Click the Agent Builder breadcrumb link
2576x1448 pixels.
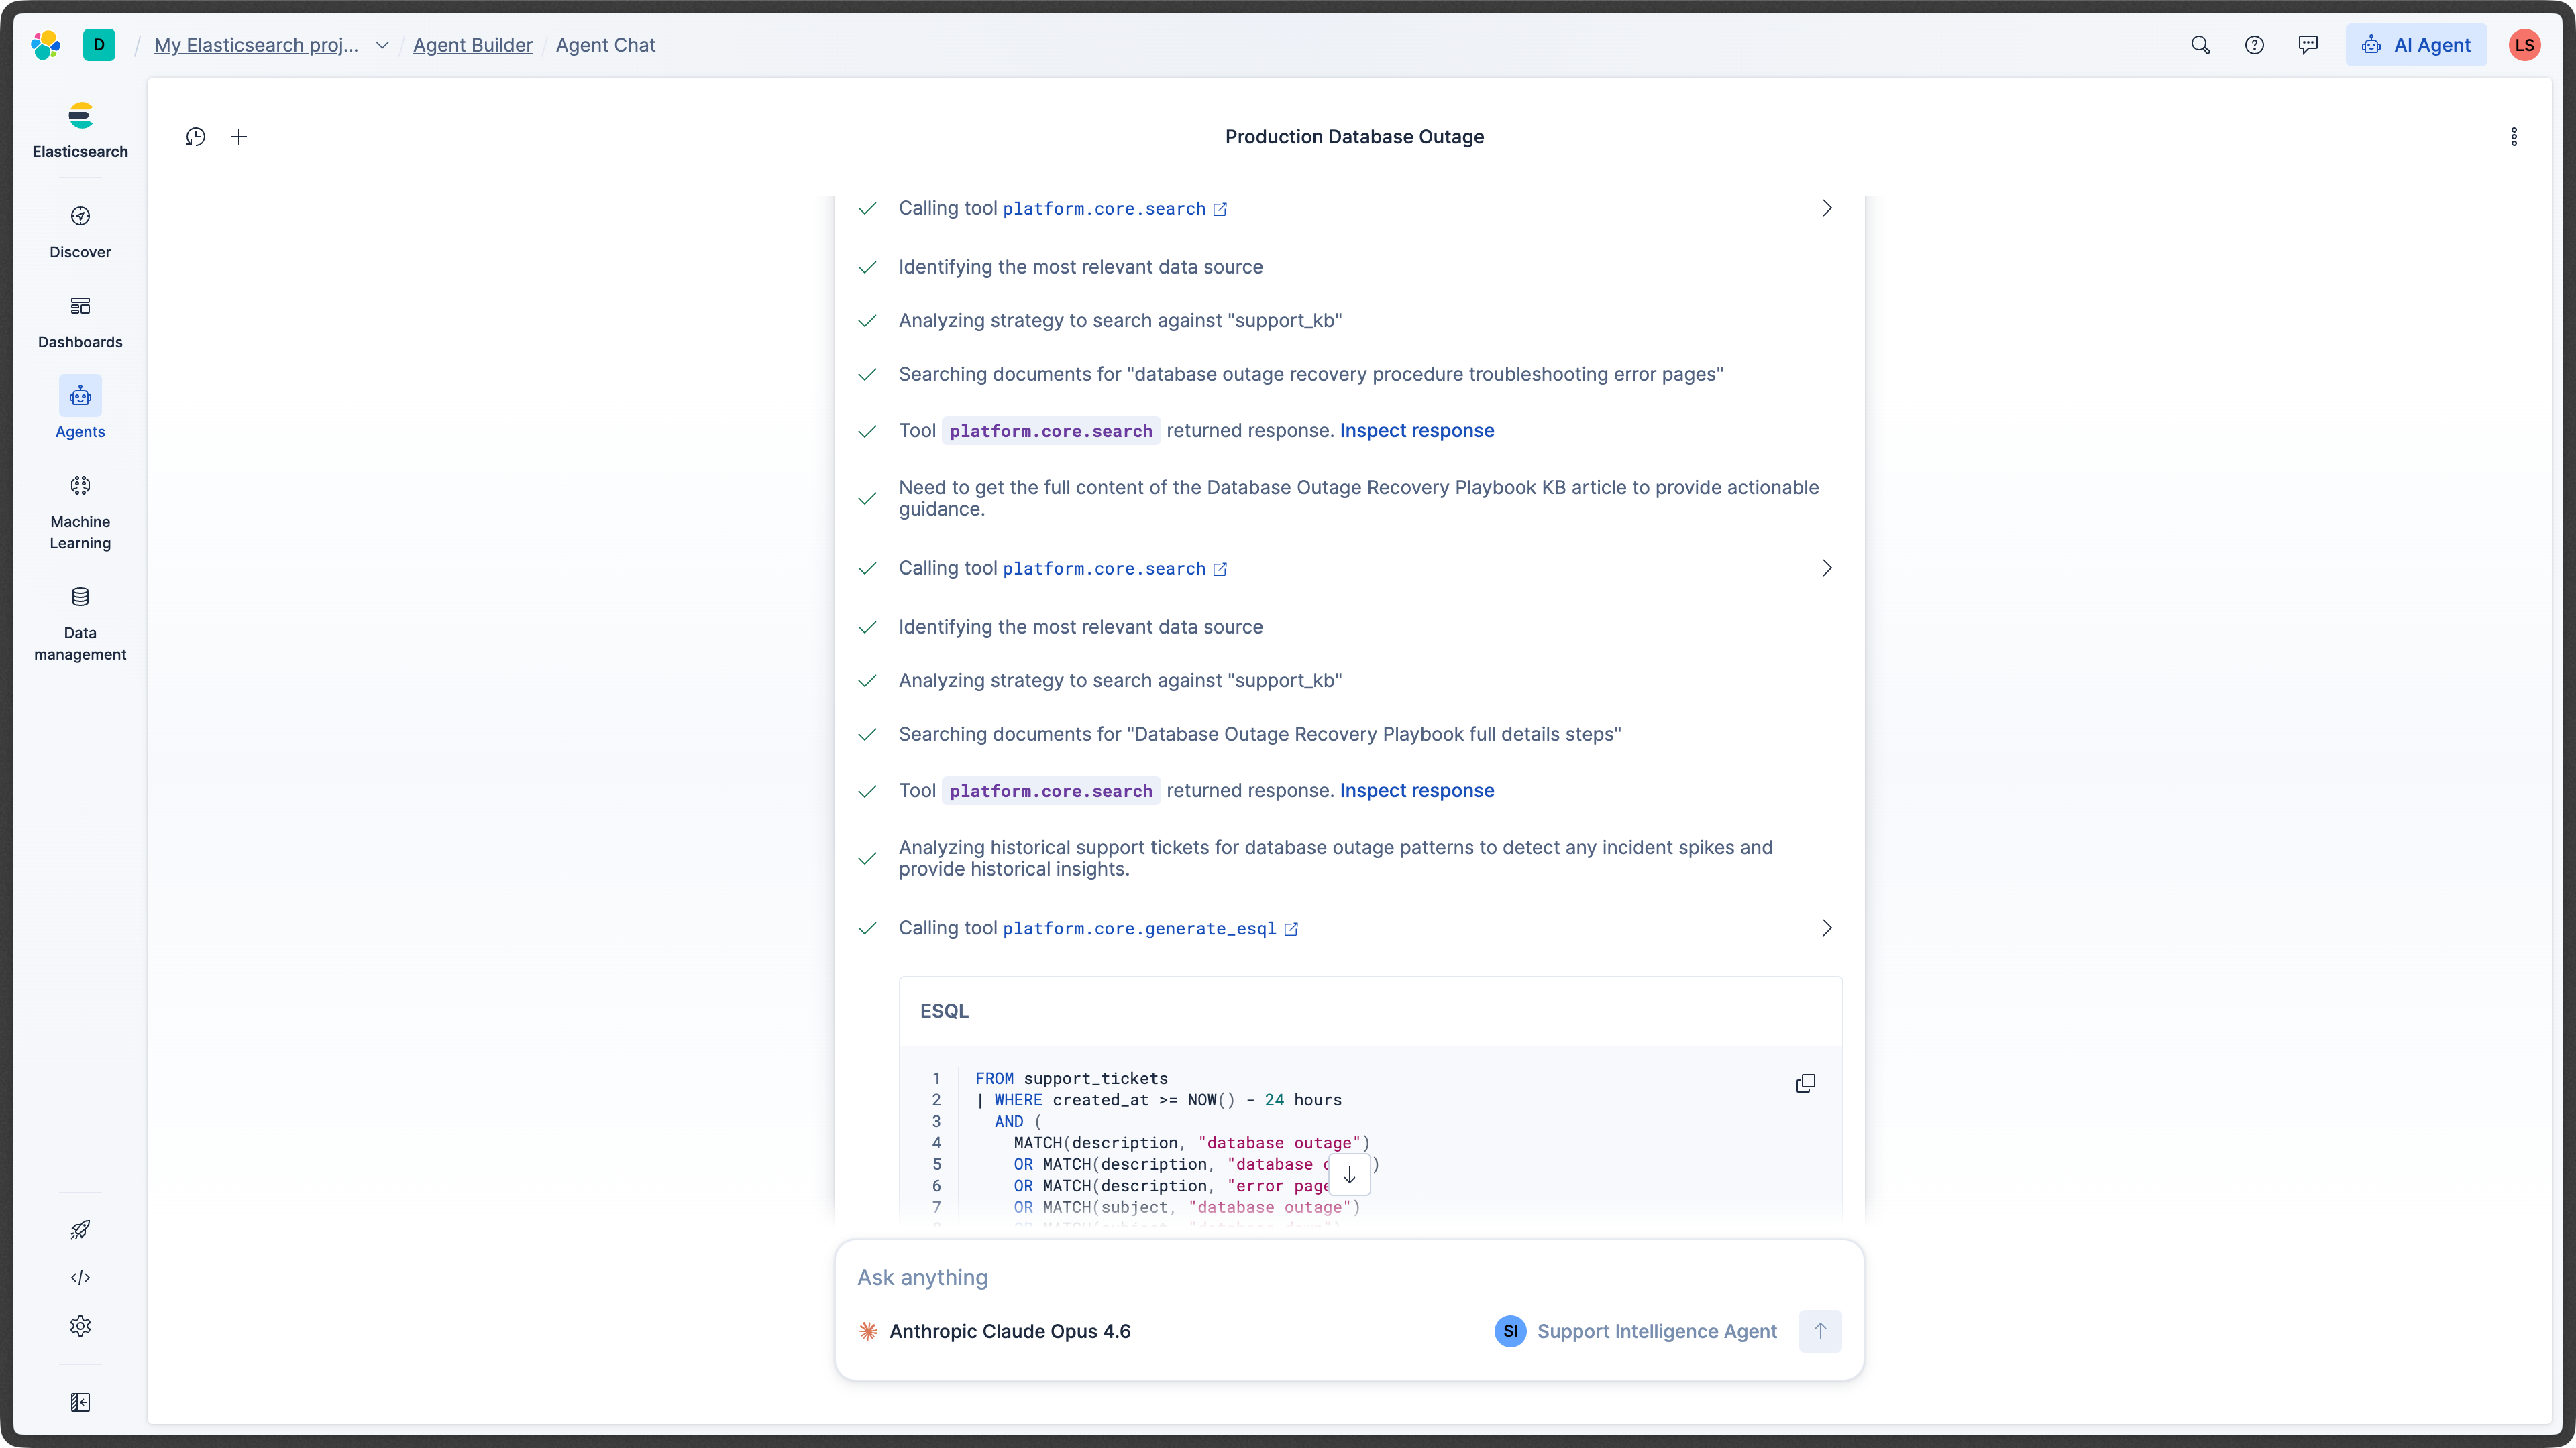point(472,45)
